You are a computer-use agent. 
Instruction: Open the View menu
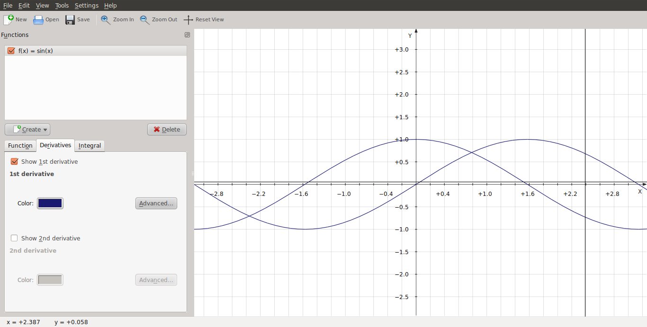pos(42,5)
